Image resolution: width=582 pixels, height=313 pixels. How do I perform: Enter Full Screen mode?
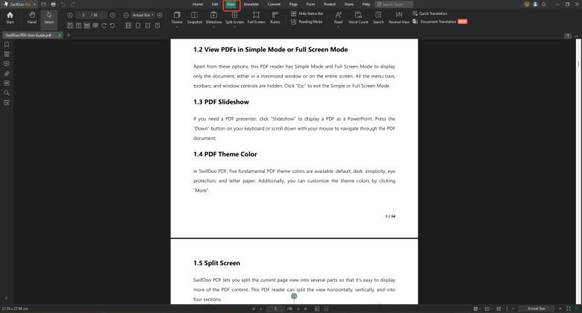pyautogui.click(x=256, y=17)
